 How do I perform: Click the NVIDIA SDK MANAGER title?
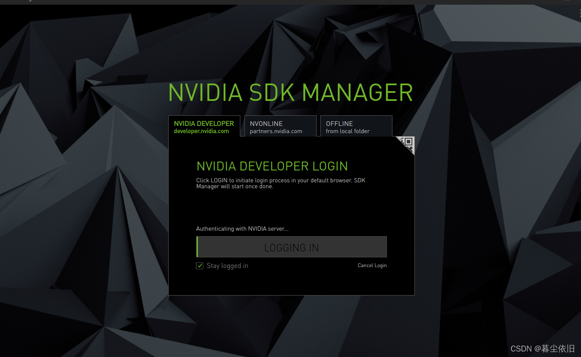coord(291,92)
